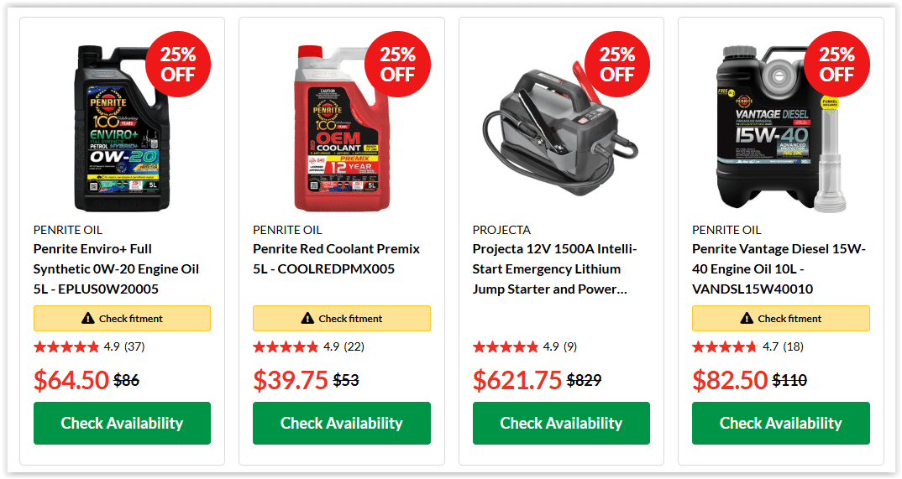
Task: Check Availability of $64.50 Enviro+ engine oil
Action: click(x=122, y=424)
